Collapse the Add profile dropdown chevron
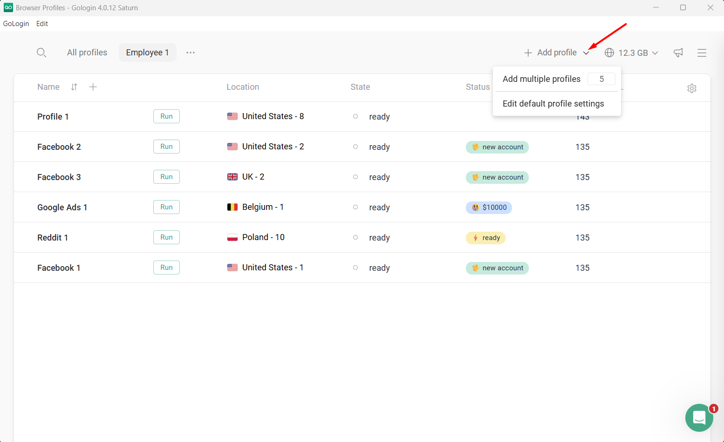The width and height of the screenshot is (724, 442). coord(586,53)
